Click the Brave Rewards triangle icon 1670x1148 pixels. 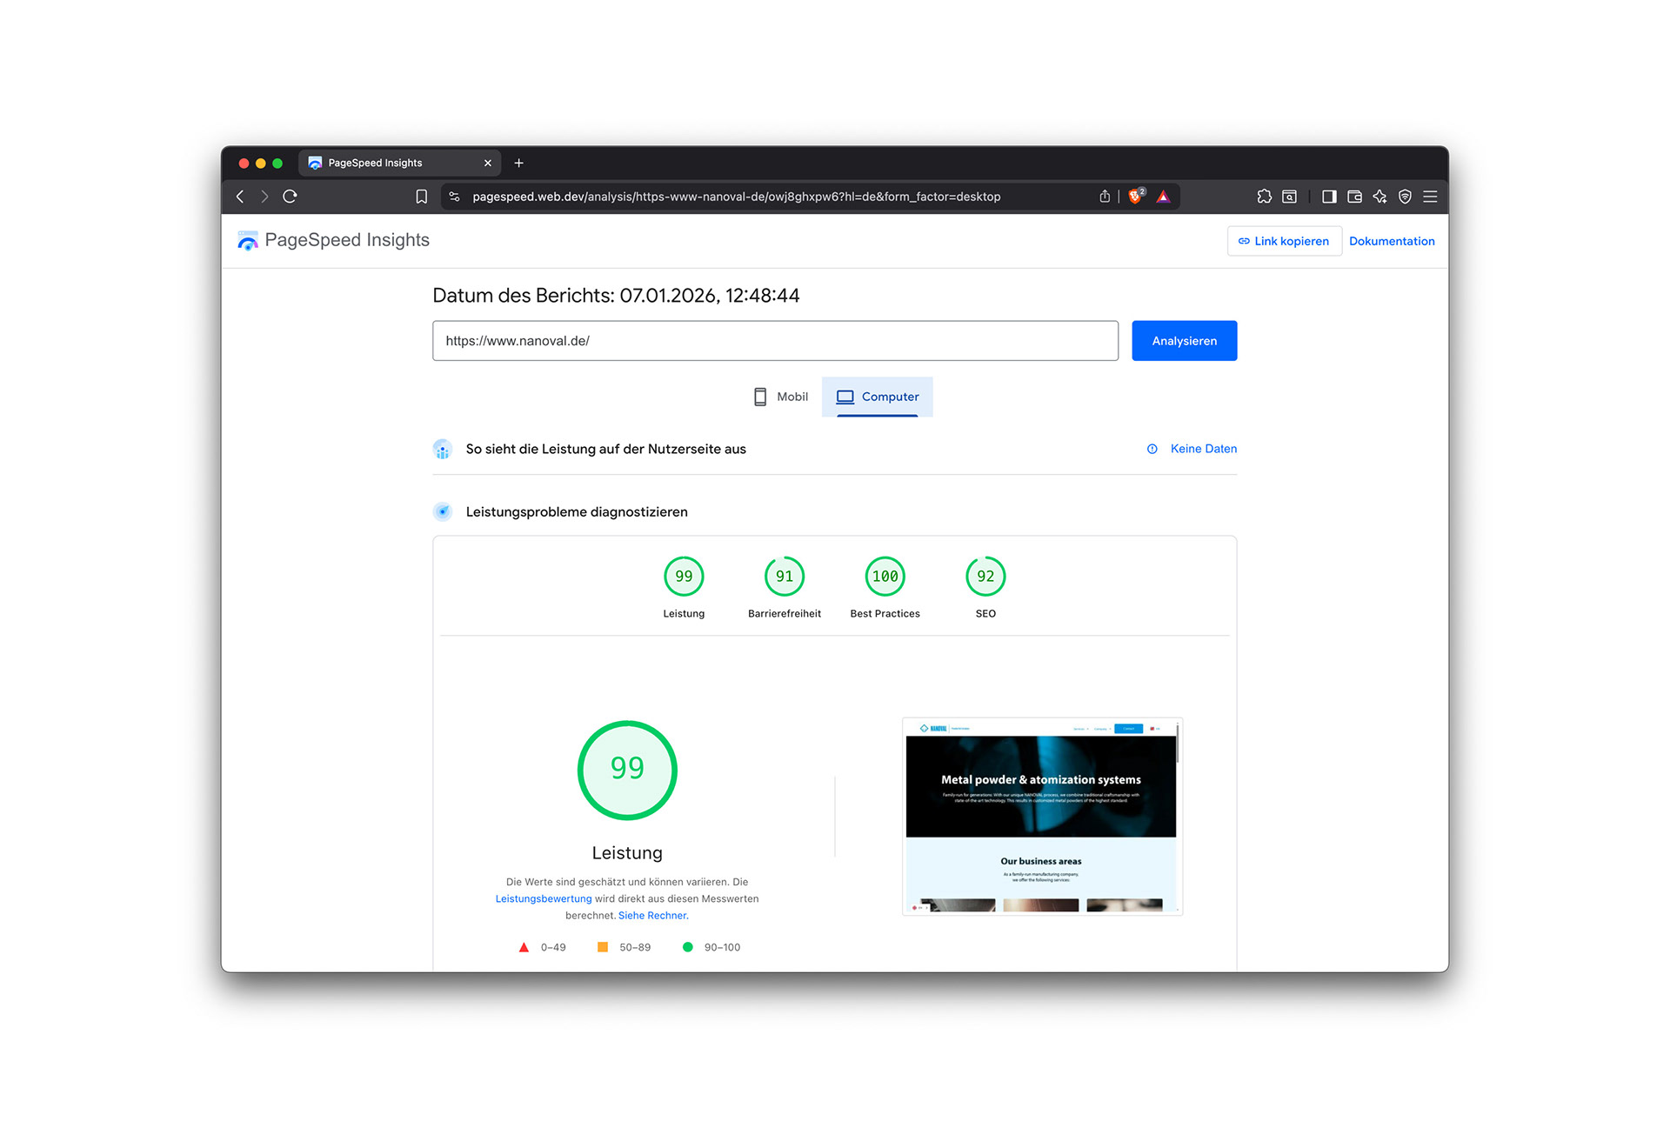(x=1163, y=197)
